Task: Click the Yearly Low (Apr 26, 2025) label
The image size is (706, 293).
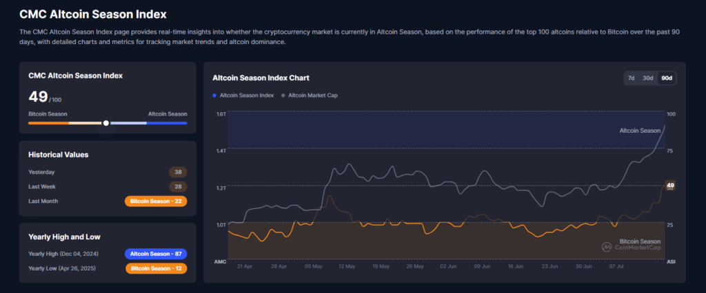Action: click(62, 268)
